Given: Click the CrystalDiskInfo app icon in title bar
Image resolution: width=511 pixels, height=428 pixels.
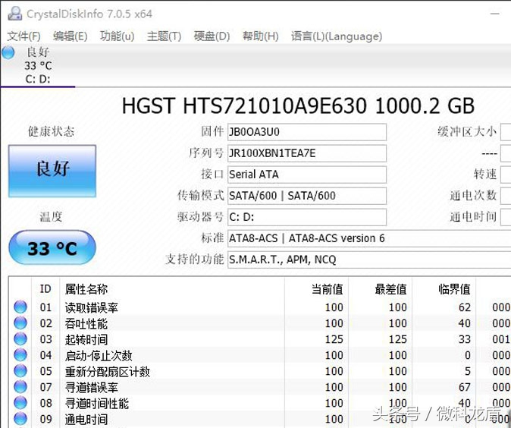Looking at the screenshot, I should click(14, 14).
